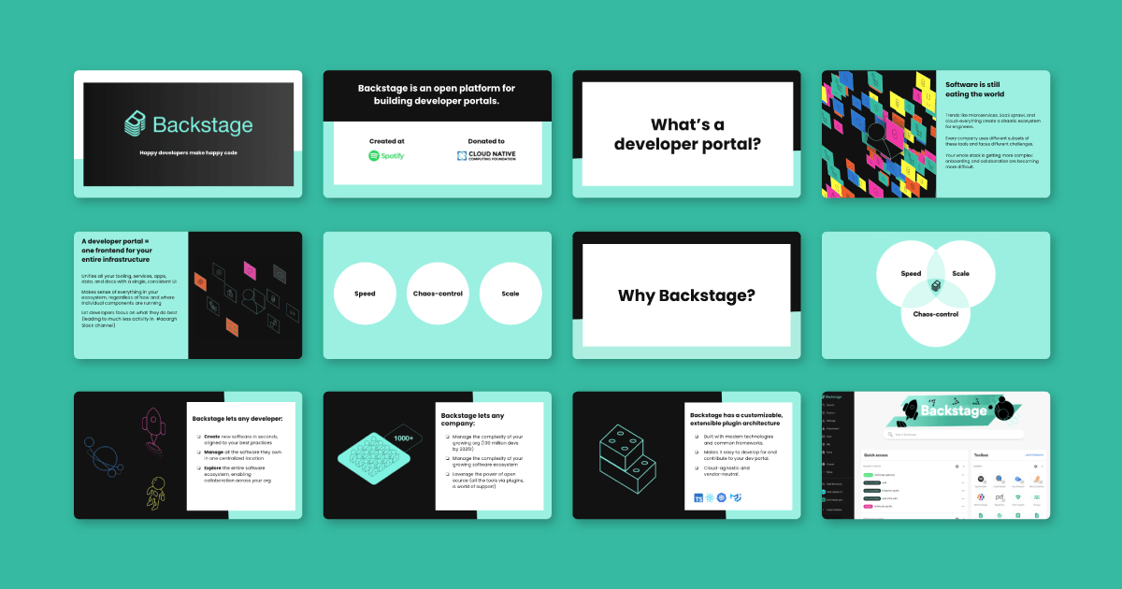Click the 'pd' tool icon in the Toolbox
This screenshot has height=589, width=1122.
(x=1000, y=497)
